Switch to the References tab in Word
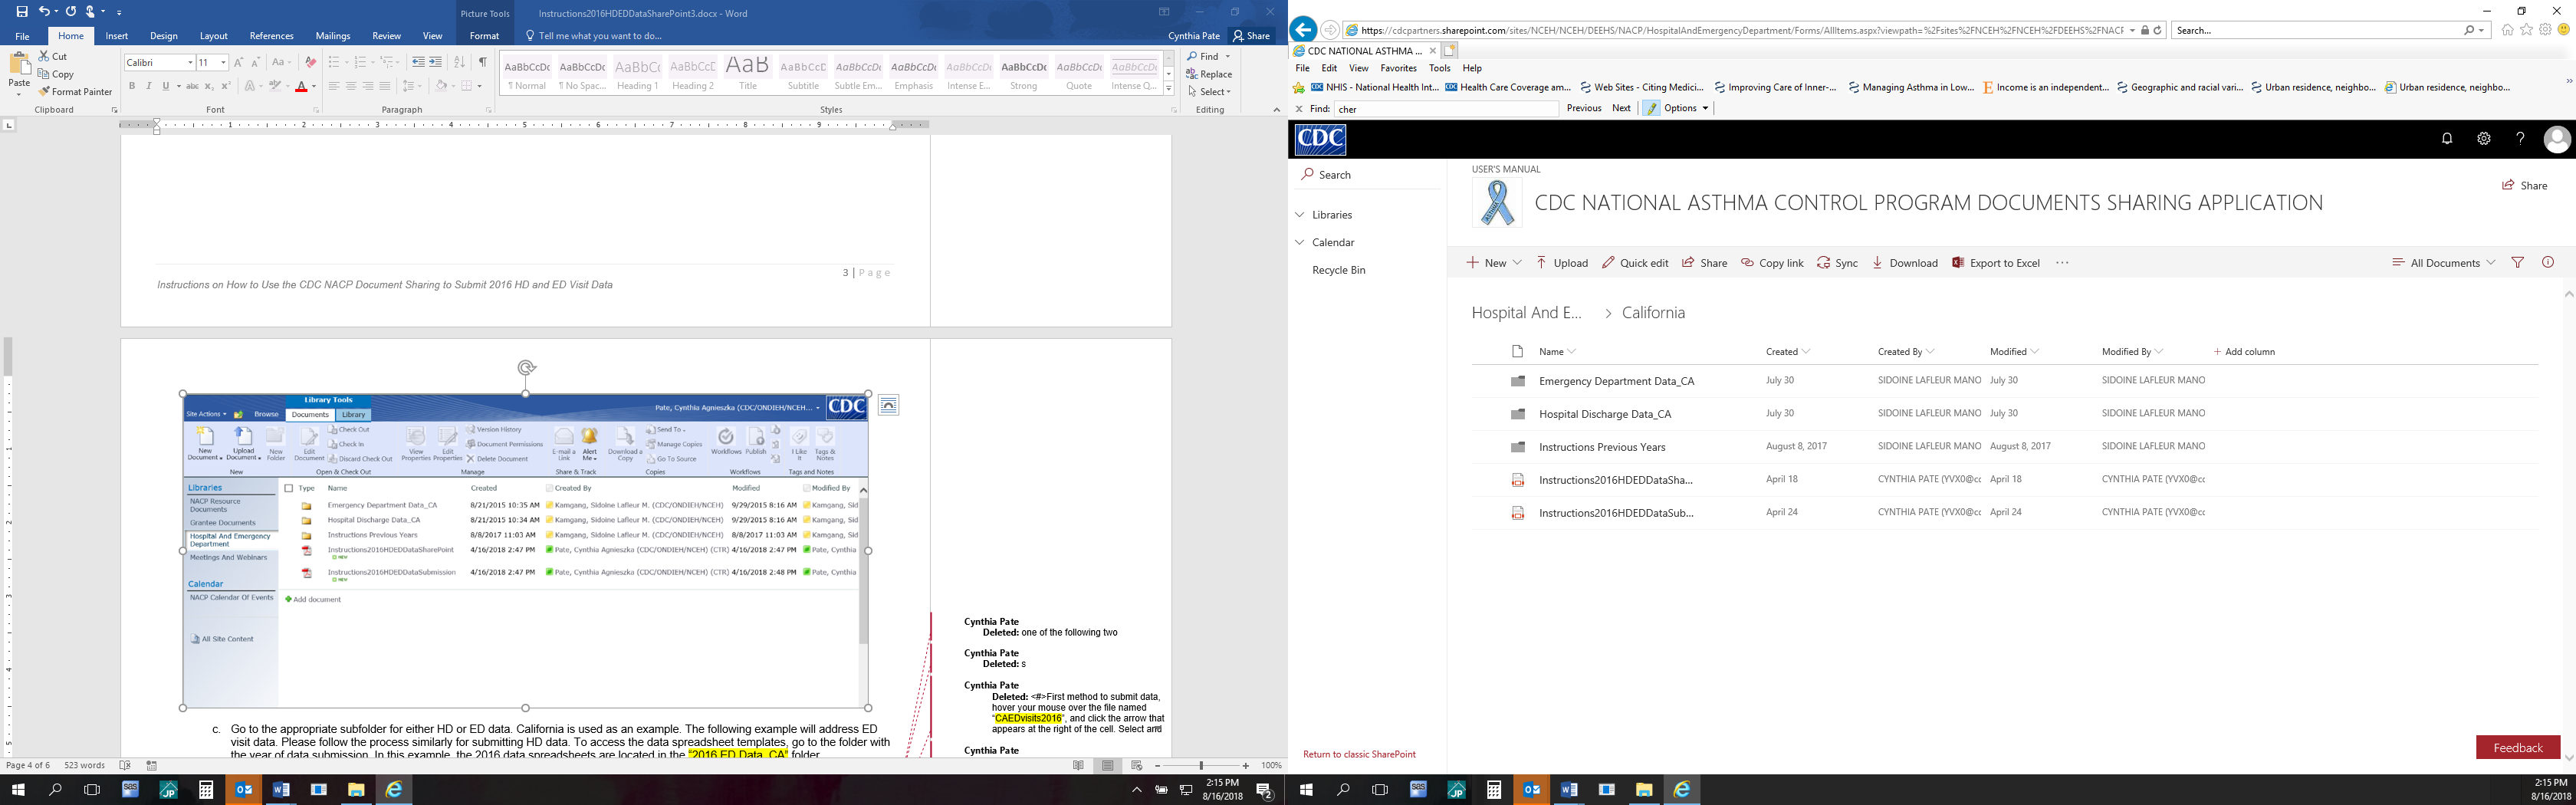Viewport: 2576px width, 805px height. pos(271,36)
